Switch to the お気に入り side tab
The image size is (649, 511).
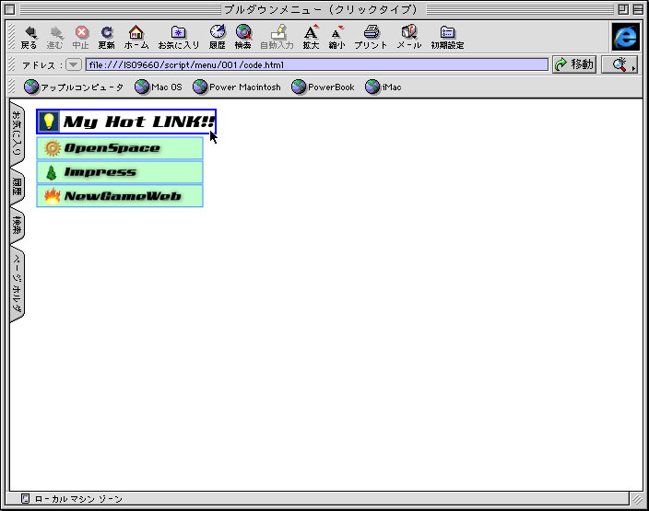(17, 136)
